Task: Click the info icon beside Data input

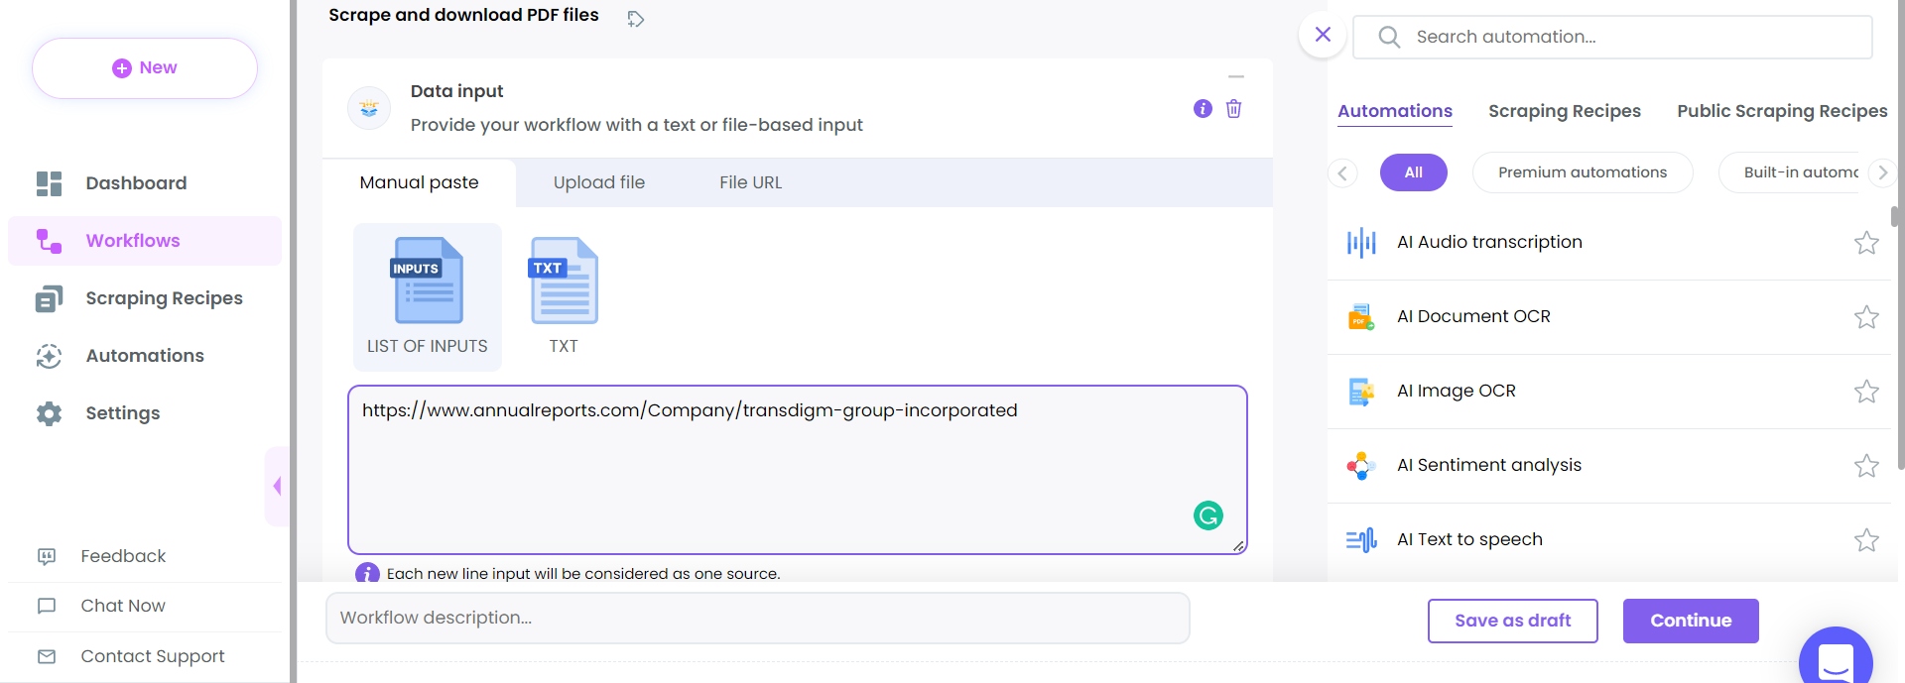Action: (1203, 109)
